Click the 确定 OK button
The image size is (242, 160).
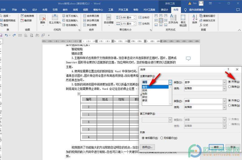point(216,147)
